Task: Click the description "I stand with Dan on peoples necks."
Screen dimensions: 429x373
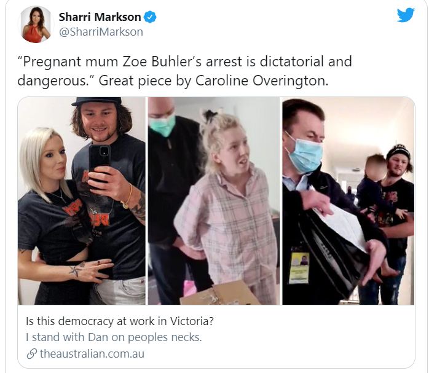Action: (x=114, y=337)
